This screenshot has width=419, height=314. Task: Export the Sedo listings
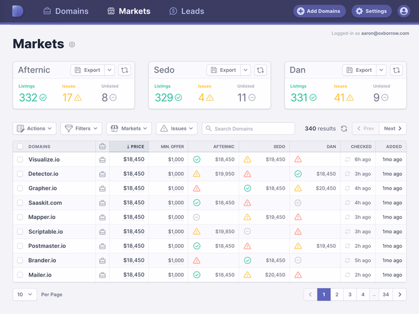click(x=224, y=70)
